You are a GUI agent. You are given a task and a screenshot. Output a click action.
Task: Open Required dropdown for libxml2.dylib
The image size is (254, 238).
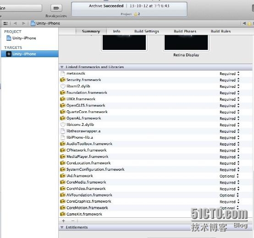pos(230,87)
